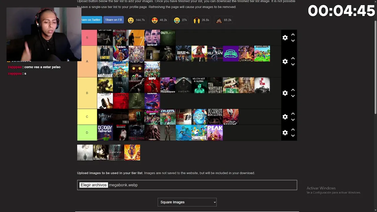This screenshot has width=377, height=212.
Task: Select the Dead by Daylight tile
Action: click(x=183, y=54)
